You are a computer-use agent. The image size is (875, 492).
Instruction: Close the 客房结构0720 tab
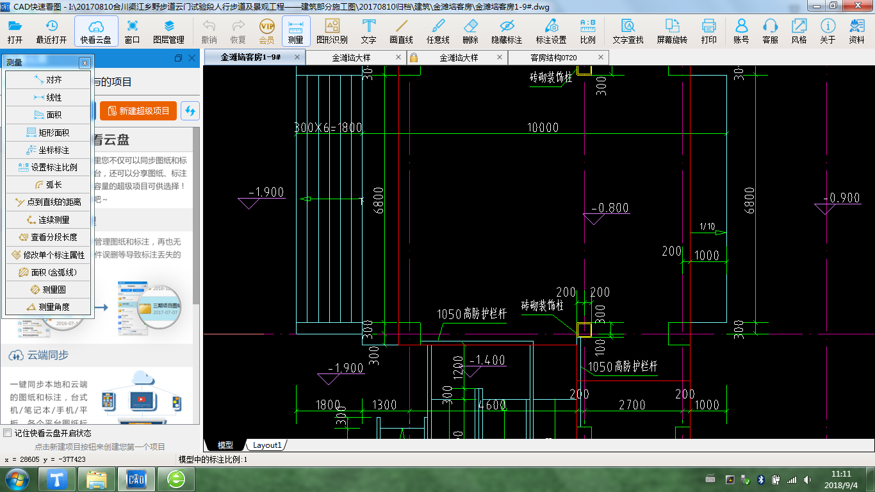pos(601,57)
